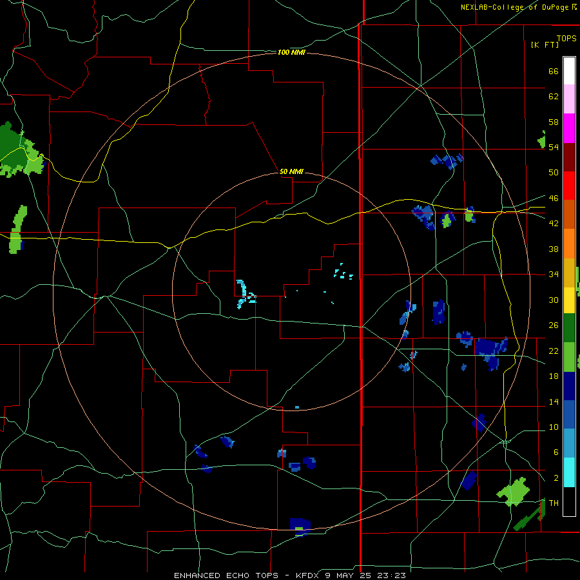Click the legend value 14

tap(554, 402)
